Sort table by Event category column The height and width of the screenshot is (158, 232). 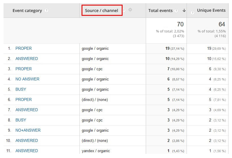coord(27,11)
